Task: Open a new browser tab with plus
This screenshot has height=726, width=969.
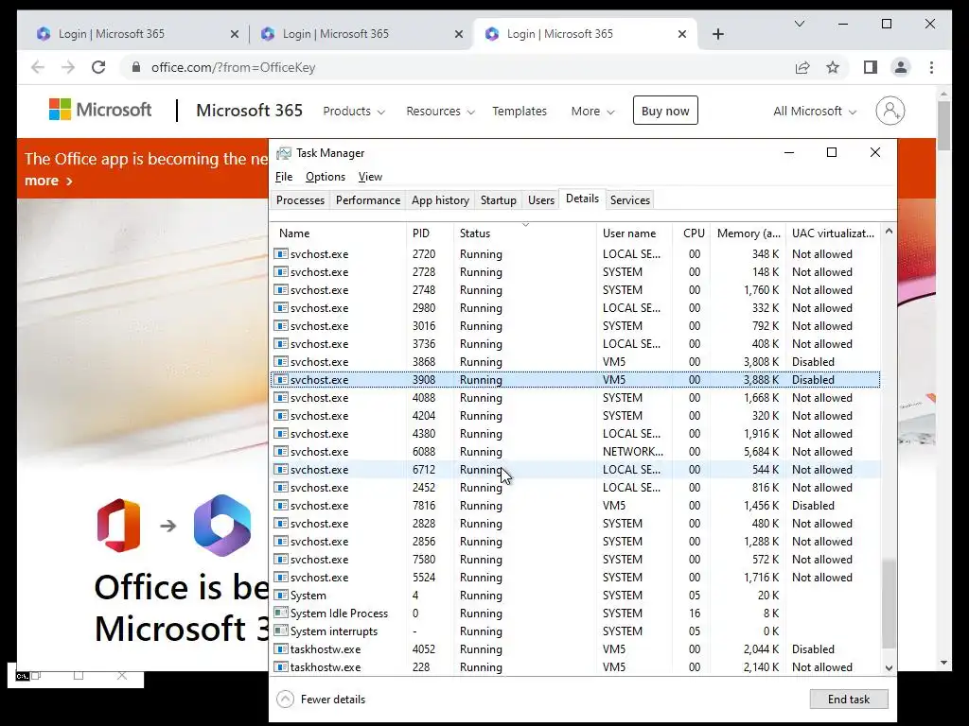Action: [718, 34]
